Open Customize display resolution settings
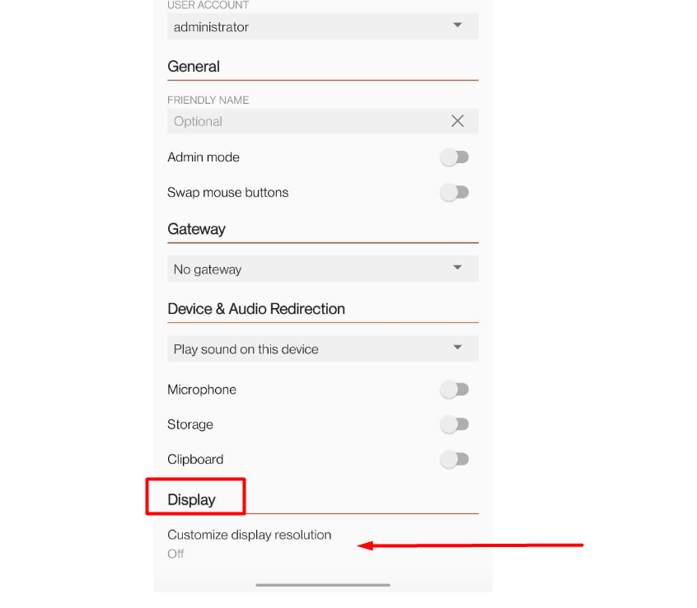 (249, 535)
